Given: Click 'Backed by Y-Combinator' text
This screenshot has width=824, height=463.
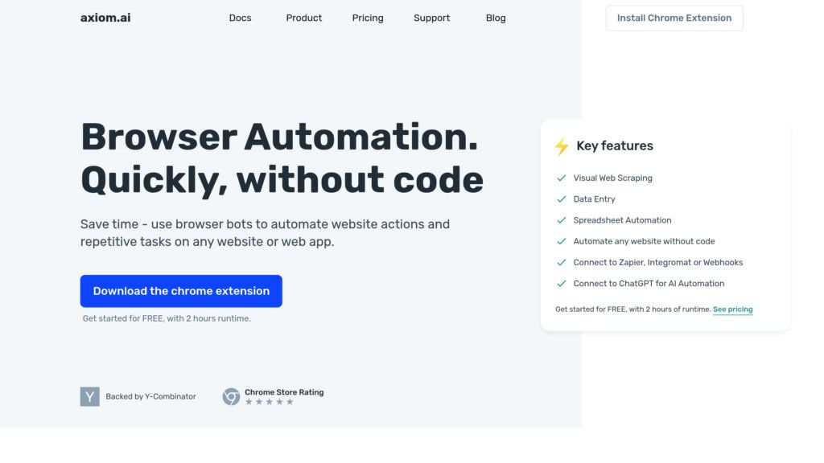Looking at the screenshot, I should pos(150,396).
